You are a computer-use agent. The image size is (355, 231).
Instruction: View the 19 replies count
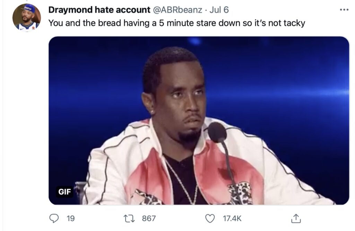point(70,218)
